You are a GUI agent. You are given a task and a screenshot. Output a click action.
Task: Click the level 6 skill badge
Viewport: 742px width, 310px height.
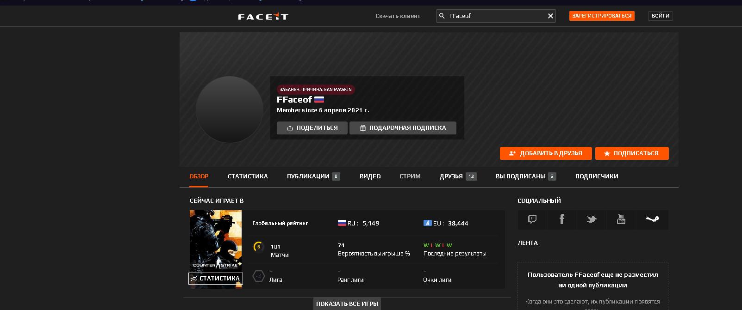(258, 247)
